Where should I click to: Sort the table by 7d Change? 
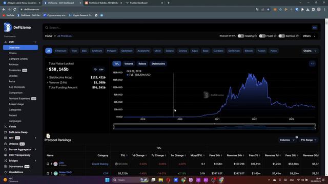(158, 155)
